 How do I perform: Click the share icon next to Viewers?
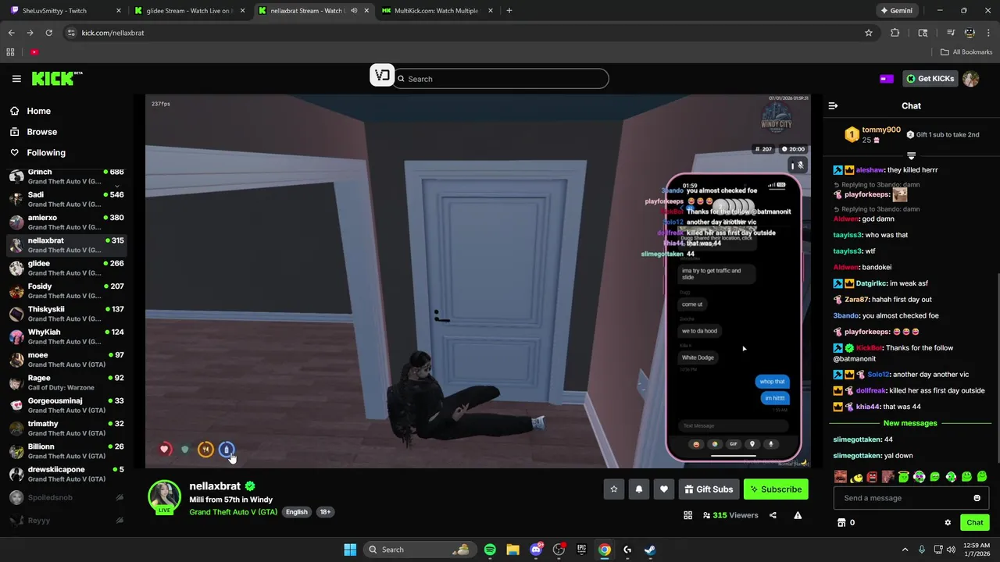pos(773,515)
